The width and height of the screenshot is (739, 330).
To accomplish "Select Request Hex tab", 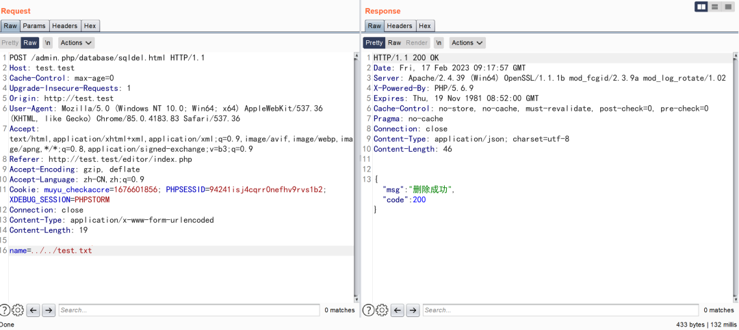I will tap(90, 26).
